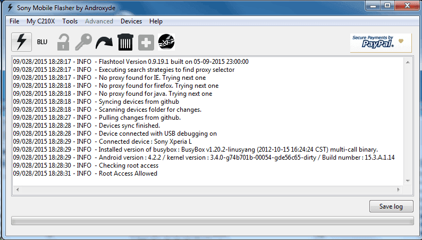The height and width of the screenshot is (240, 422).
Task: Click the 'Android version : 4.2.2' log line
Action: [x=204, y=158]
